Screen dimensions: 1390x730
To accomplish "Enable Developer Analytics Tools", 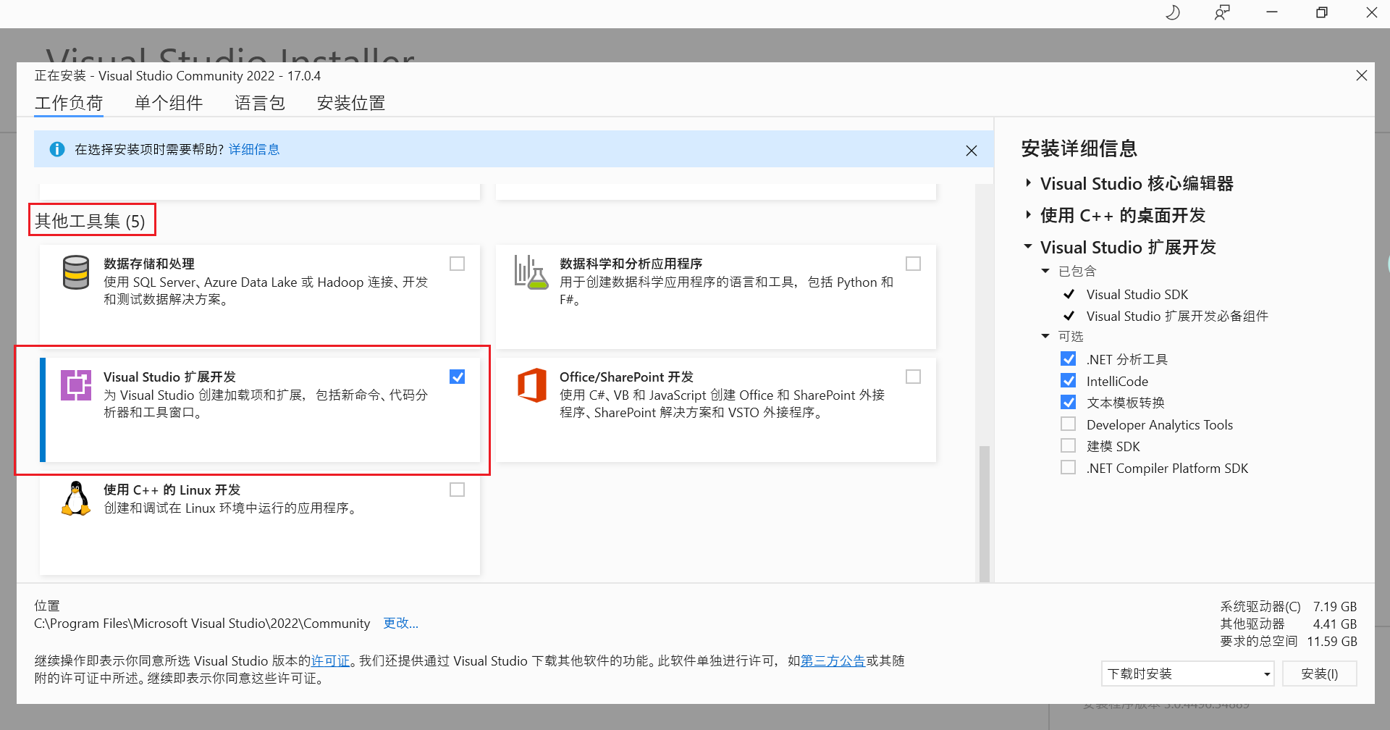I will (x=1069, y=424).
